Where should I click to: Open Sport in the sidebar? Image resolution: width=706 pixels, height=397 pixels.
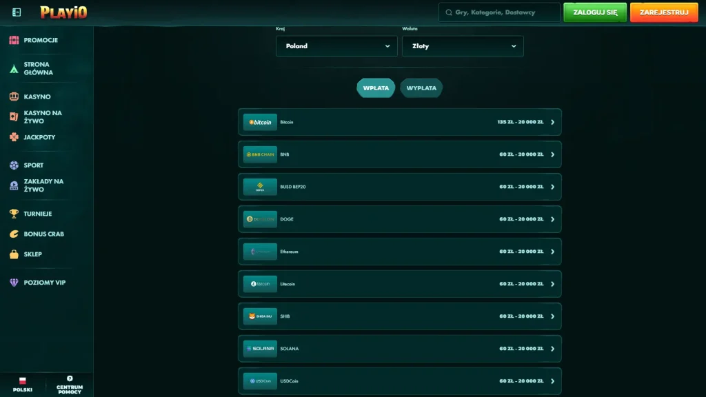click(34, 165)
